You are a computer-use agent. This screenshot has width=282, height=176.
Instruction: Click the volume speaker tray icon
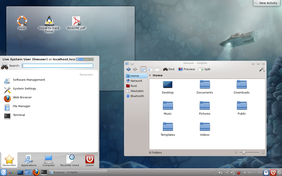(x=221, y=172)
